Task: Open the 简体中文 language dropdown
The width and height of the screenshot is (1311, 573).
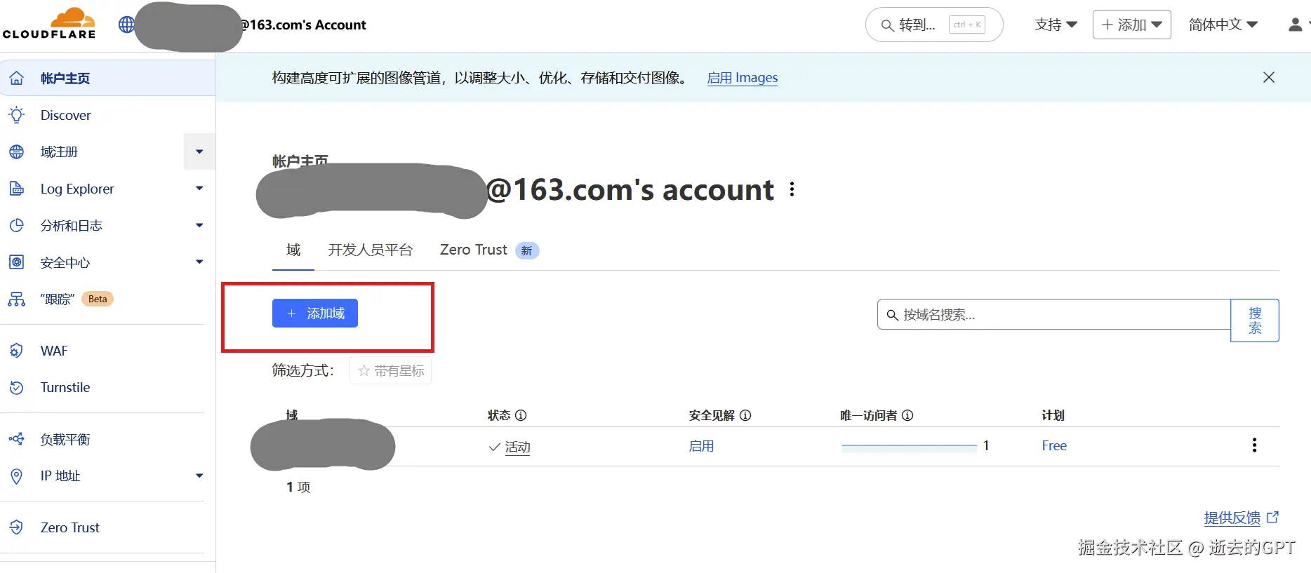Action: (1223, 25)
